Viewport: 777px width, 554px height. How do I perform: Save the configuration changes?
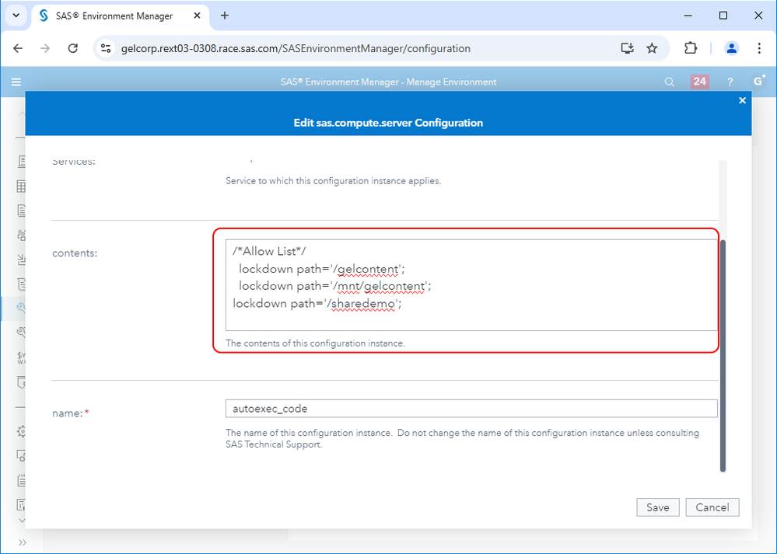coord(657,507)
